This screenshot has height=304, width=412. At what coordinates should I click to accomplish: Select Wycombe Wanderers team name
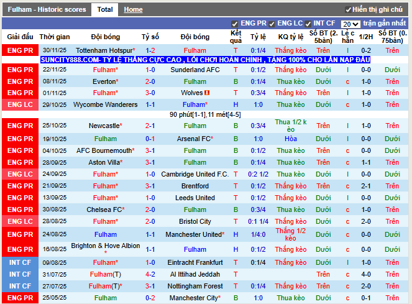point(106,104)
